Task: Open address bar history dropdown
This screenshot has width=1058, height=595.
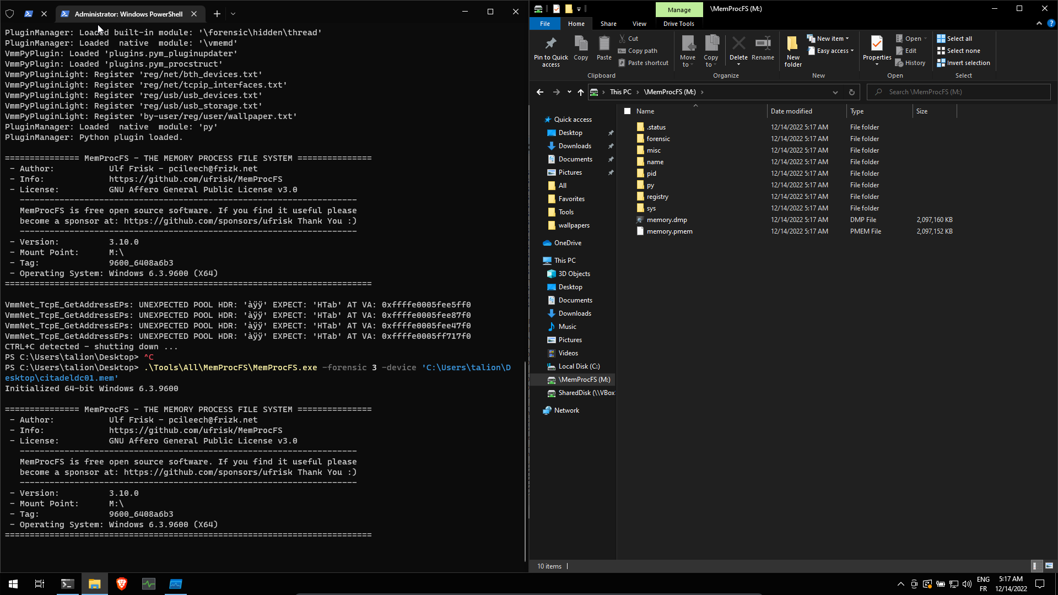Action: pyautogui.click(x=835, y=92)
